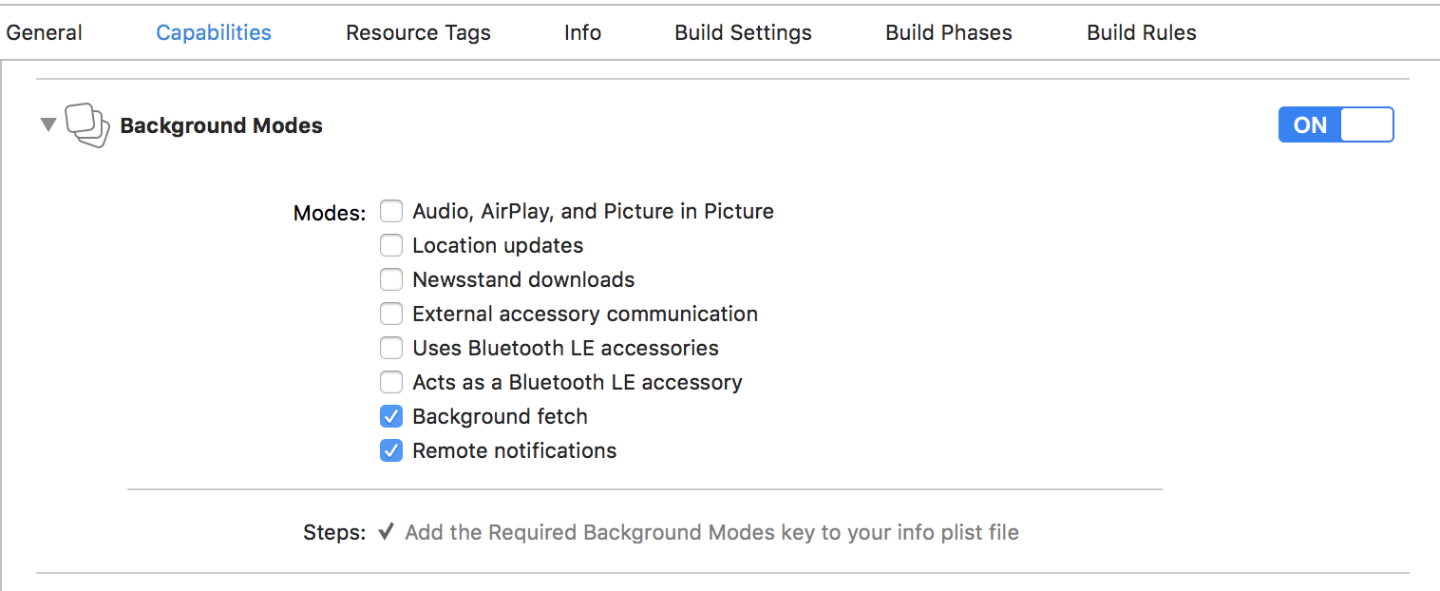Click the Steps checkmark icon

point(386,532)
